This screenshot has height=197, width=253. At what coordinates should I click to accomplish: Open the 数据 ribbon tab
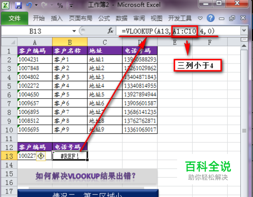click(121, 18)
